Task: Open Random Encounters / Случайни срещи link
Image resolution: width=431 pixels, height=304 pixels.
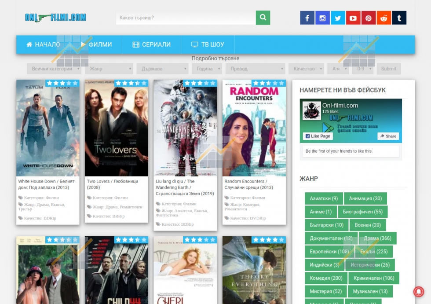Action: [x=249, y=184]
